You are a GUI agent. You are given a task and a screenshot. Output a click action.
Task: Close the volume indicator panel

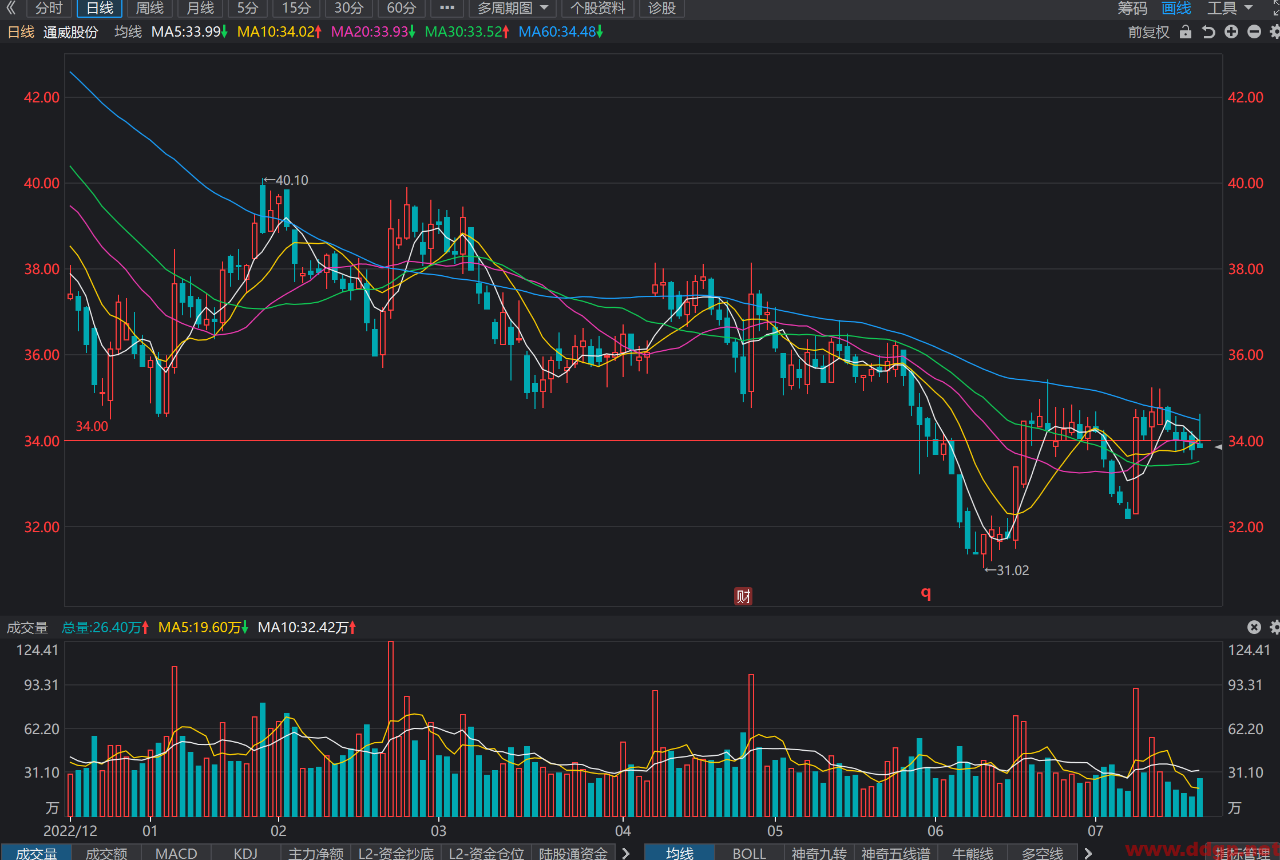coord(1254,627)
